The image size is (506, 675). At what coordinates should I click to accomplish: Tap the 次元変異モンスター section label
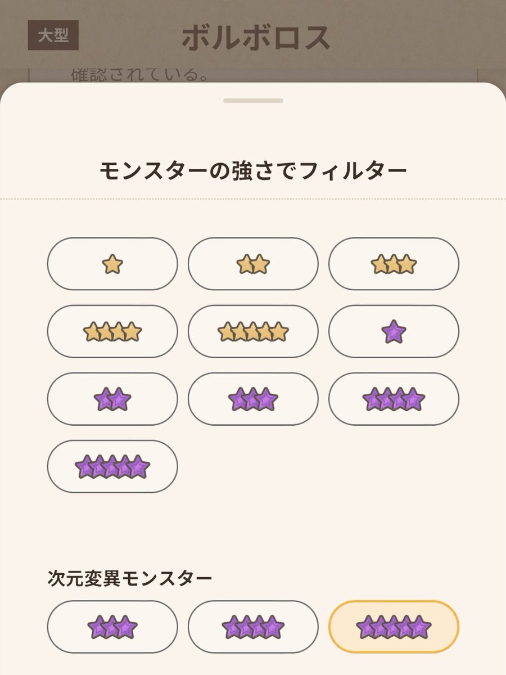coord(130,578)
